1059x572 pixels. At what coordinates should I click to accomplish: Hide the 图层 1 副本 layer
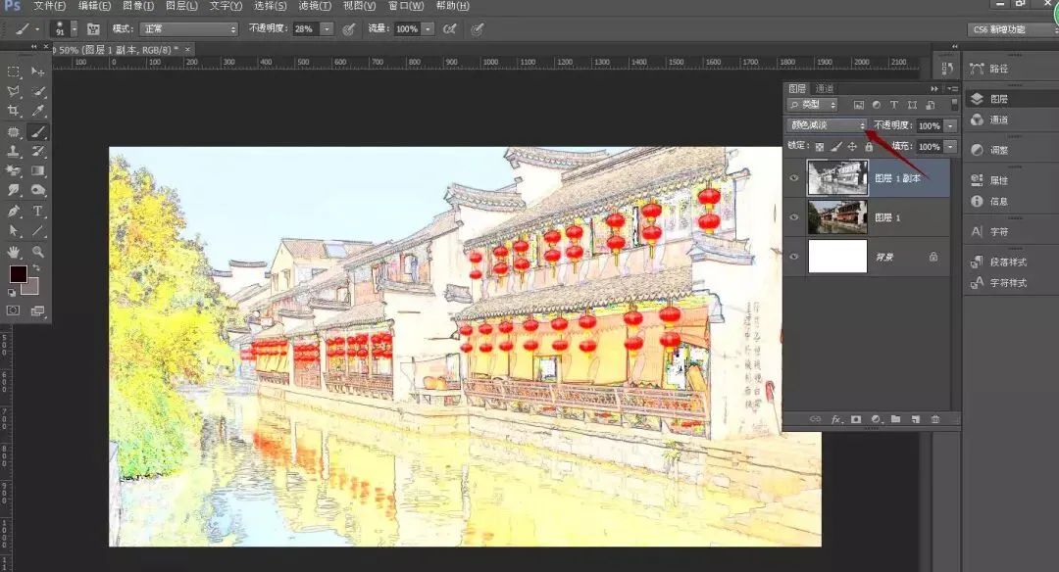(x=794, y=178)
